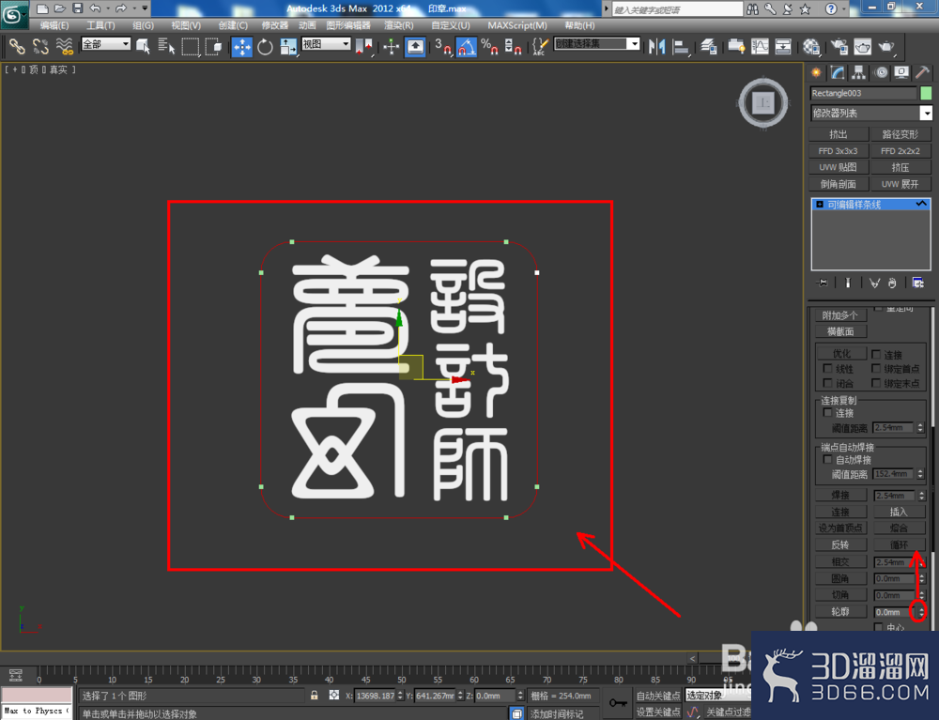The image size is (939, 720).
Task: Open the Undo history dropdown arrow
Action: (108, 8)
